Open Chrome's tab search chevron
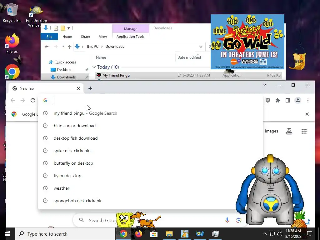Viewport: 320px width, 240px height. 264,85
